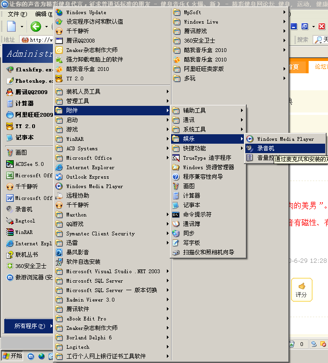Select the 附件 programs folder
Image resolution: width=328 pixels, height=363 pixels.
pyautogui.click(x=112, y=111)
